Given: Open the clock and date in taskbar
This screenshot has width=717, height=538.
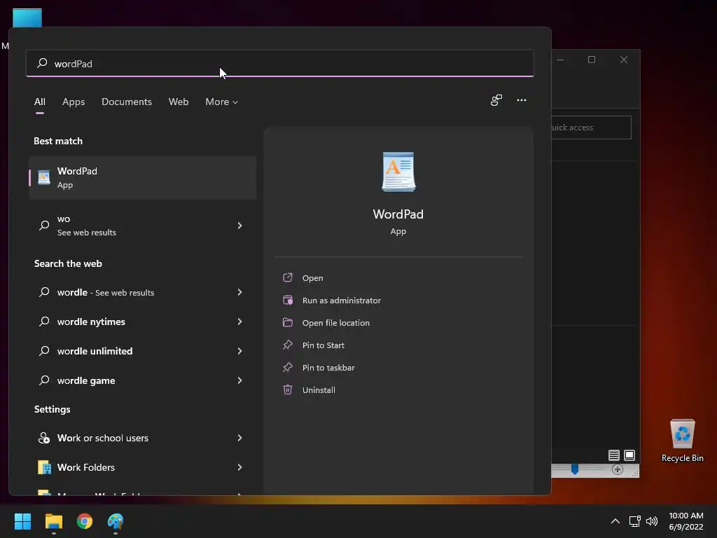Looking at the screenshot, I should (686, 521).
